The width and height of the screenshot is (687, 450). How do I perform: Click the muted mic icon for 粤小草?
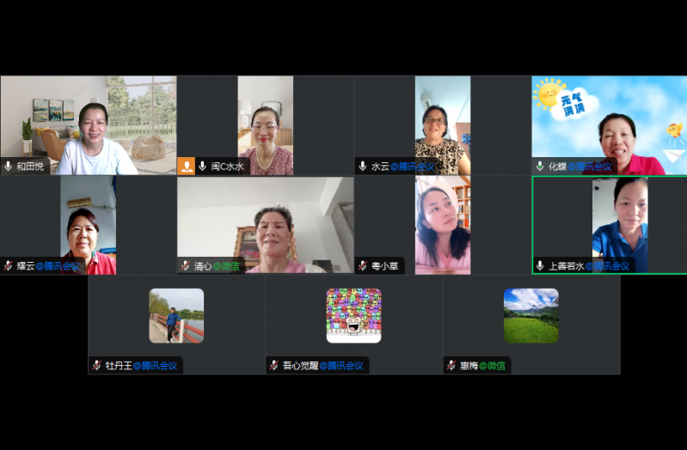tap(363, 266)
